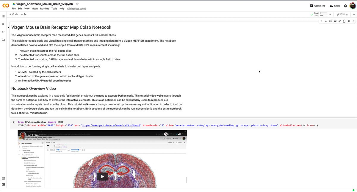The image size is (357, 192).
Task: Click "A UMAP colored by the cell clusters"
Action: coord(40,72)
